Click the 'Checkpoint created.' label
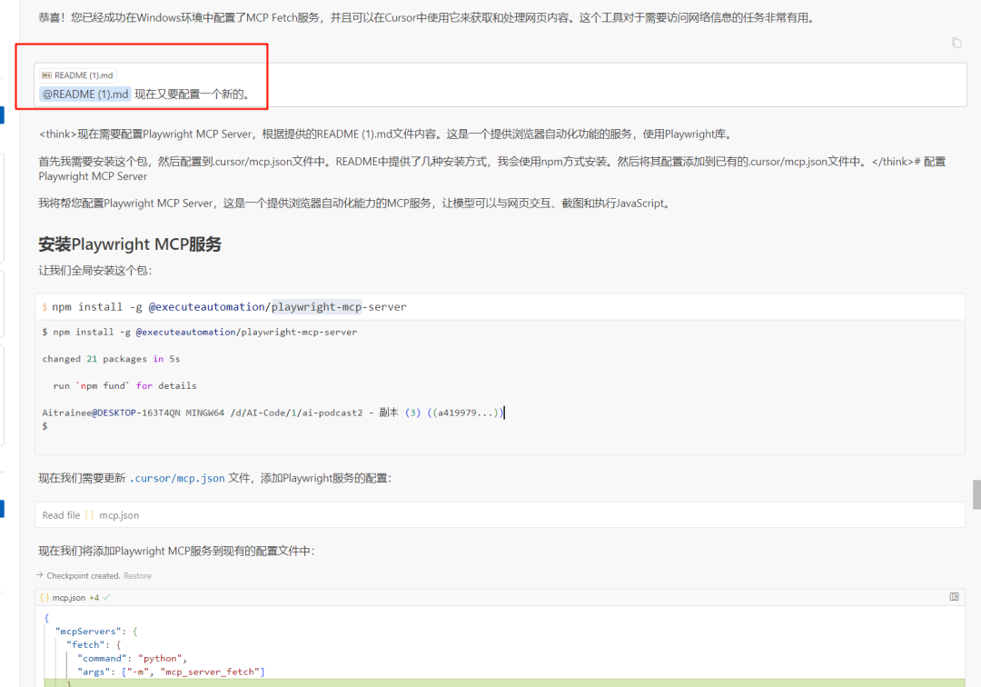The image size is (981, 687). (84, 575)
